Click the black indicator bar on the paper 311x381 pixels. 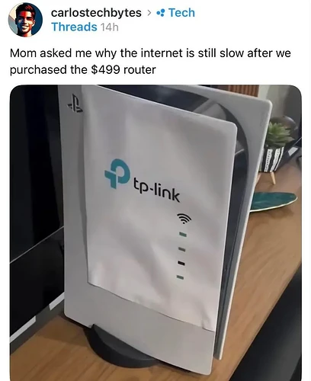(181, 263)
